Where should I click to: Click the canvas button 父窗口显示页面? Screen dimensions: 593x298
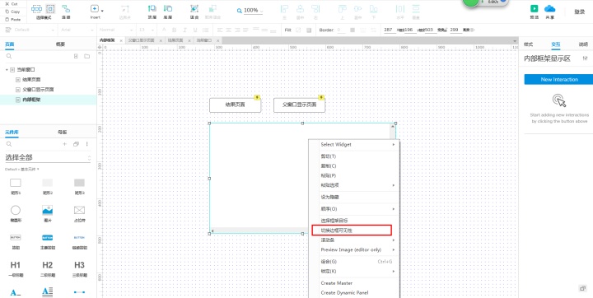click(x=300, y=105)
